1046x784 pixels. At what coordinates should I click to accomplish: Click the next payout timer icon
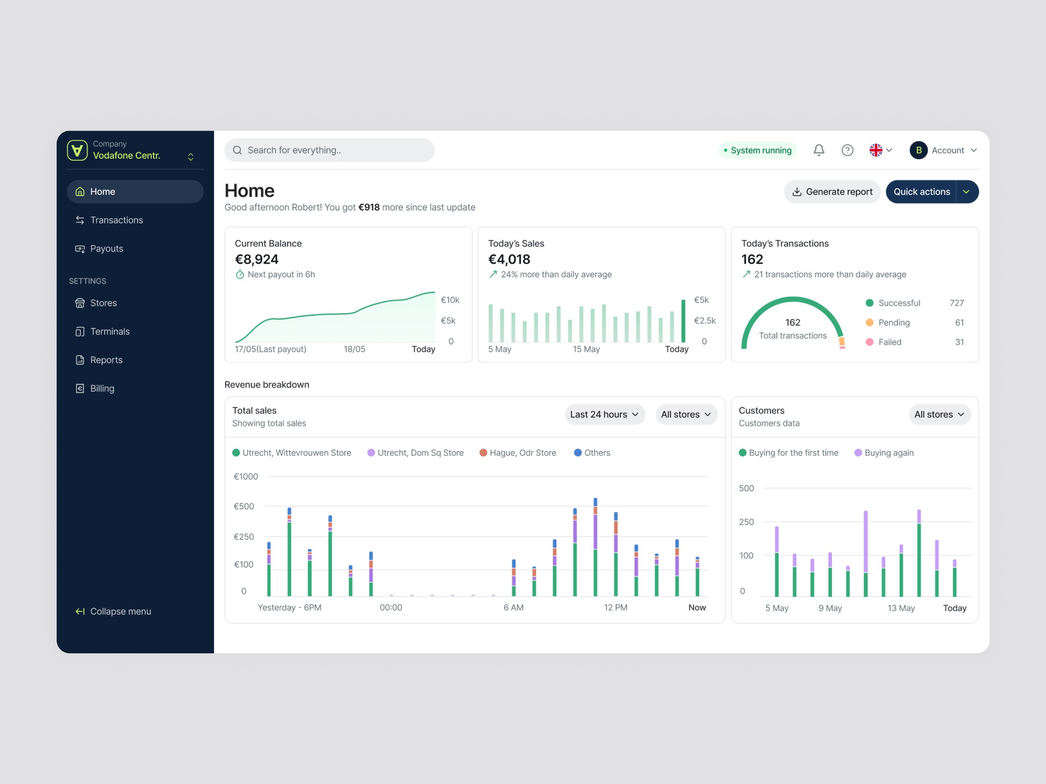[240, 275]
